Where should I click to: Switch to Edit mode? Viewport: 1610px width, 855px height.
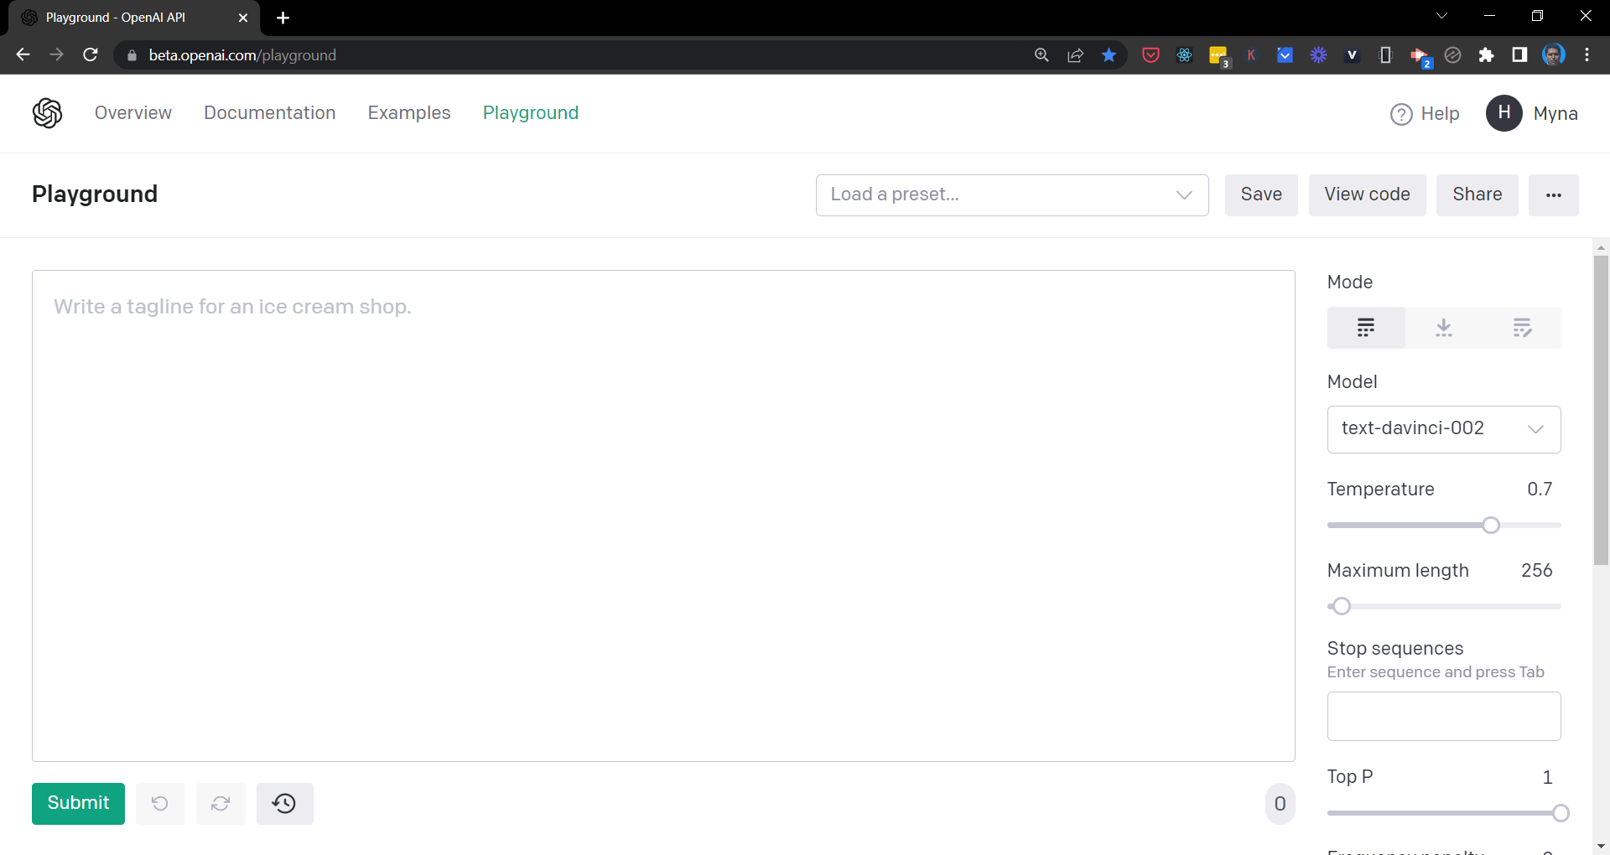[1522, 328]
